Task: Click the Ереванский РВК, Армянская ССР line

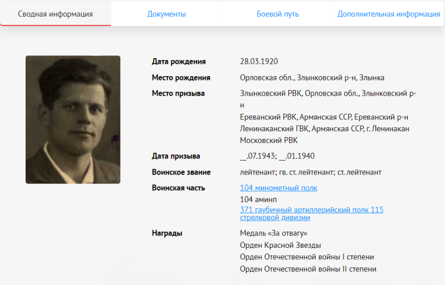Action: coord(324,117)
